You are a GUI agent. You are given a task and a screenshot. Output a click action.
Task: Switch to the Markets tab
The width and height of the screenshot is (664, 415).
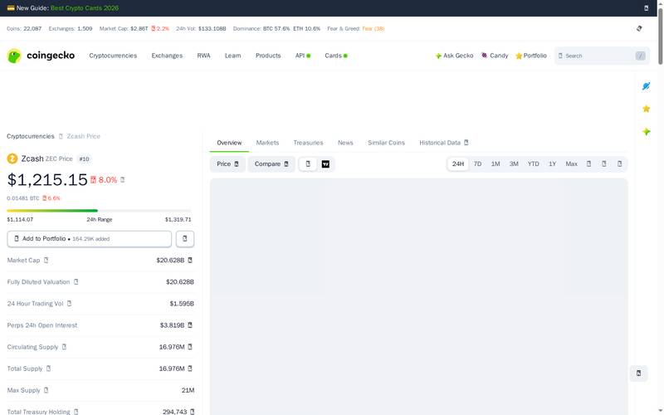[x=267, y=143]
